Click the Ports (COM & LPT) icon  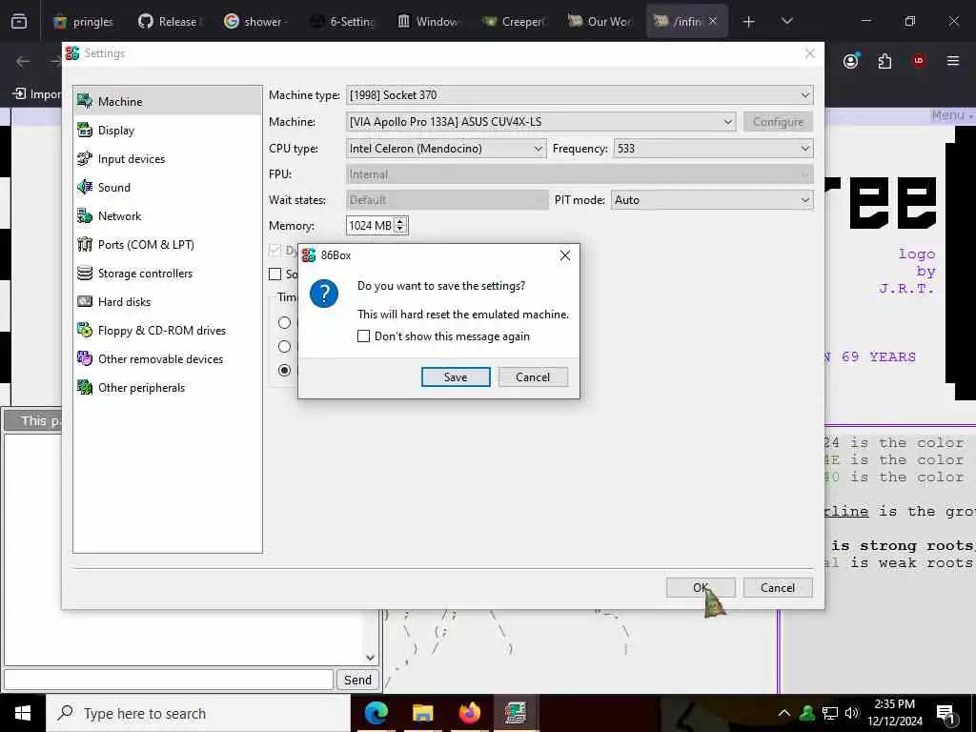[85, 244]
